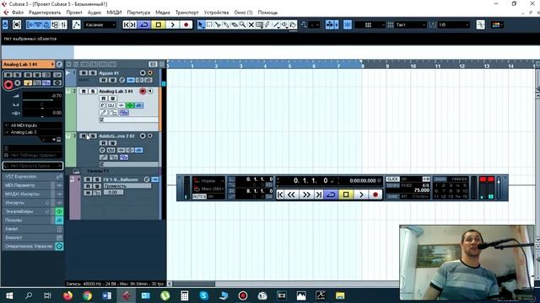The width and height of the screenshot is (540, 303).
Task: Select the line tool in the toolbar
Action: (276, 24)
